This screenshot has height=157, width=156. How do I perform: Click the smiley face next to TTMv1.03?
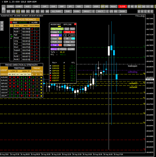[144, 16]
